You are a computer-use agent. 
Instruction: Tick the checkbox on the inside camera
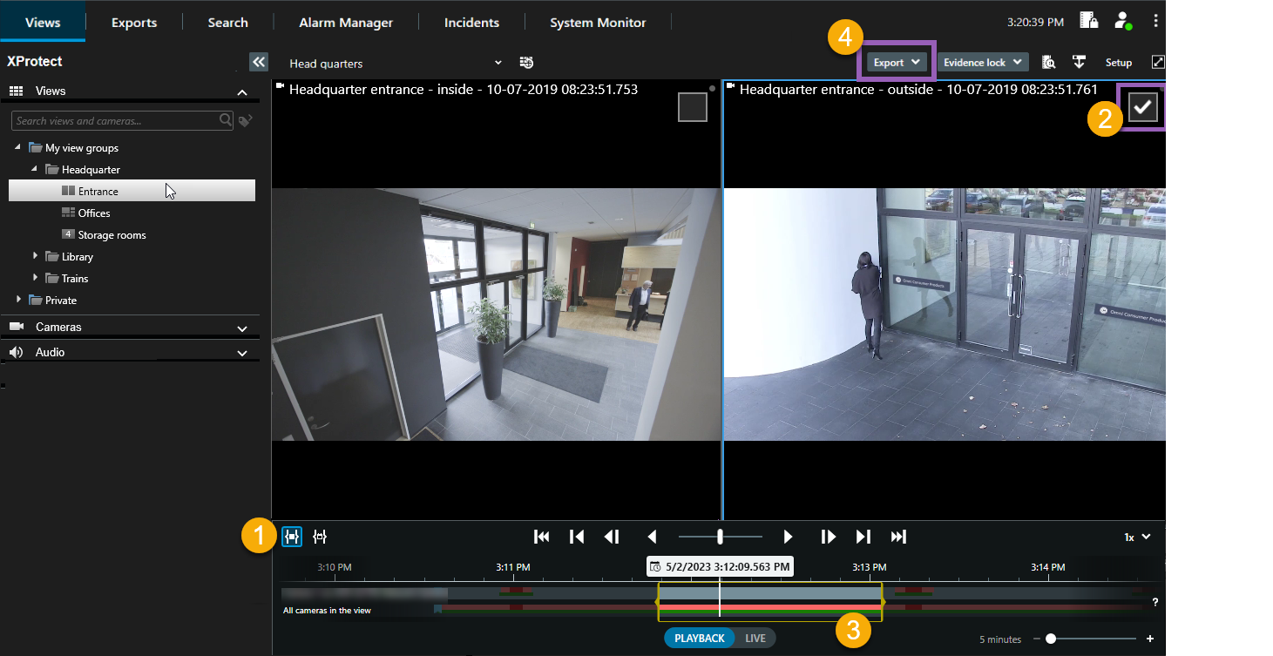click(693, 107)
